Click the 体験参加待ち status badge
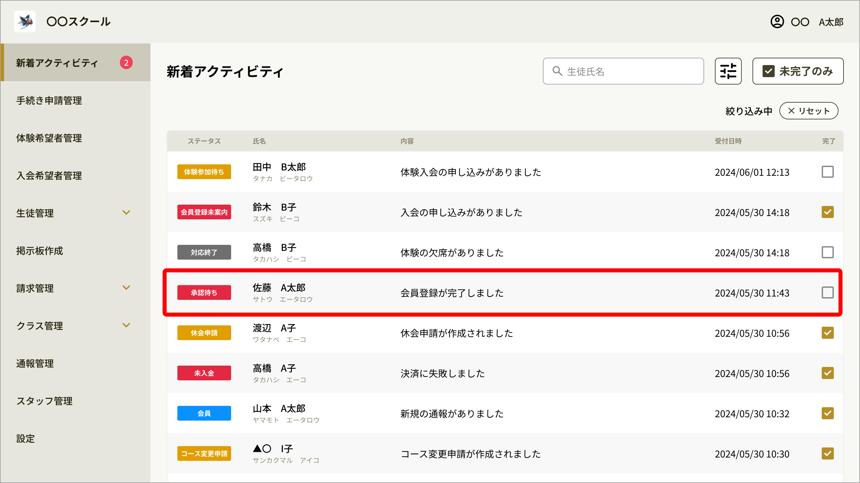The height and width of the screenshot is (483, 860). tap(204, 172)
